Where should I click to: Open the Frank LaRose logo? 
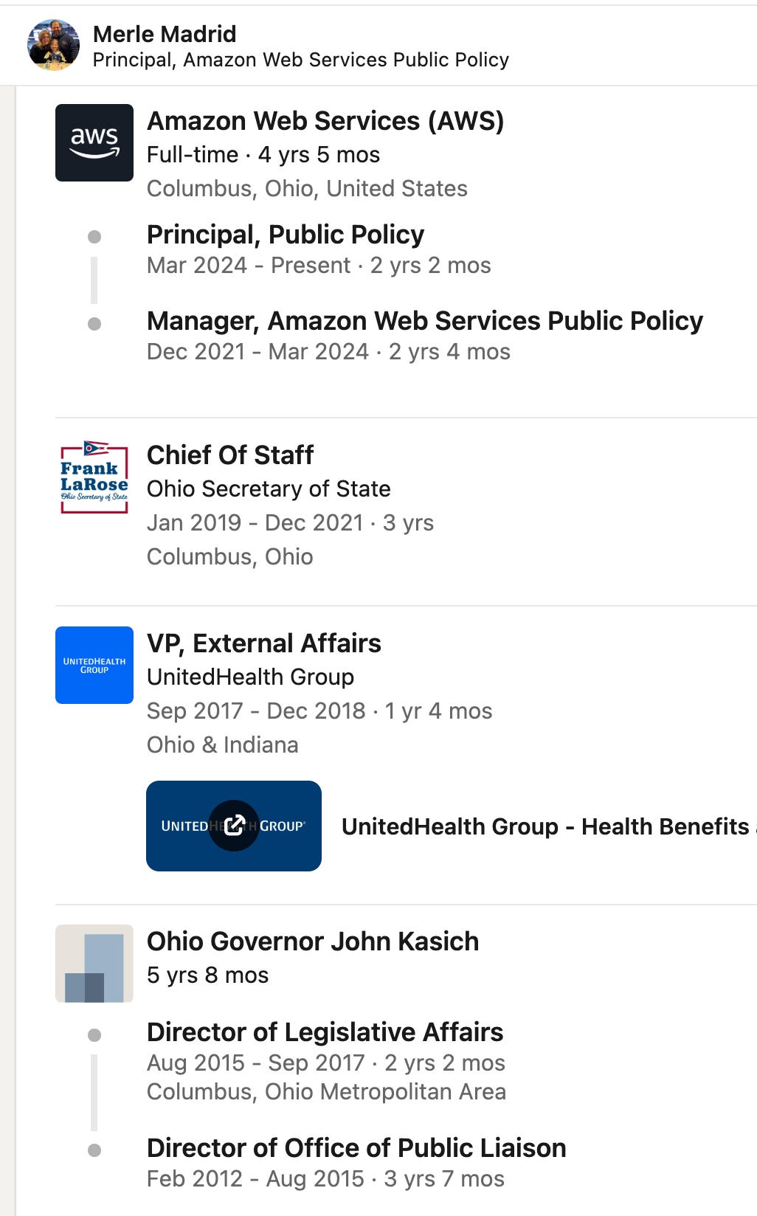(94, 477)
